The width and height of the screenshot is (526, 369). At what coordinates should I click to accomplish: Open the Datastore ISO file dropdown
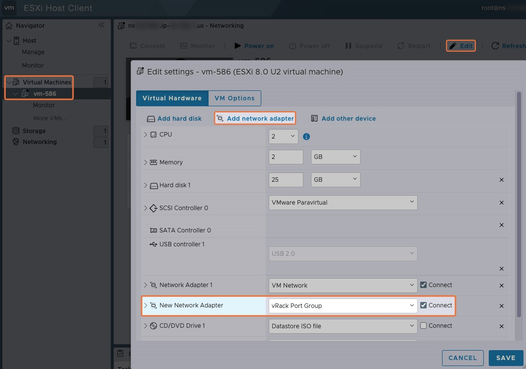[x=343, y=326]
